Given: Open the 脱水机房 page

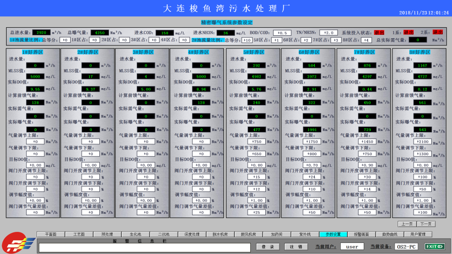Looking at the screenshot, I should pos(220,235).
